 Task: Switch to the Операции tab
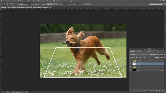coord(144,49)
